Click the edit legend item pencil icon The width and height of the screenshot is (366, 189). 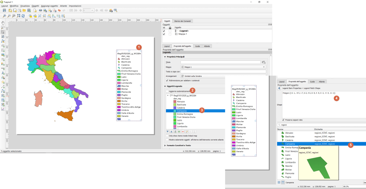[187, 131]
